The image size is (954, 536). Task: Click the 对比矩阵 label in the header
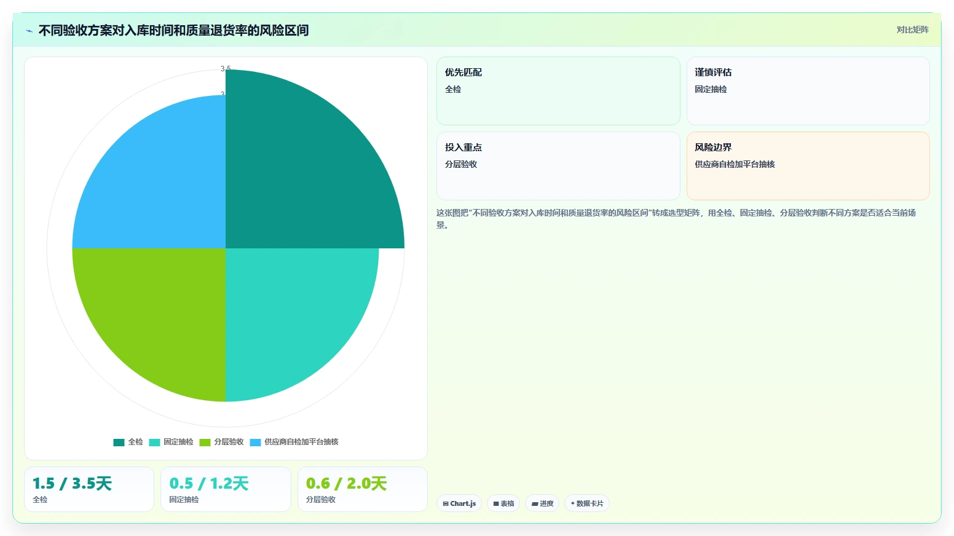[x=912, y=30]
